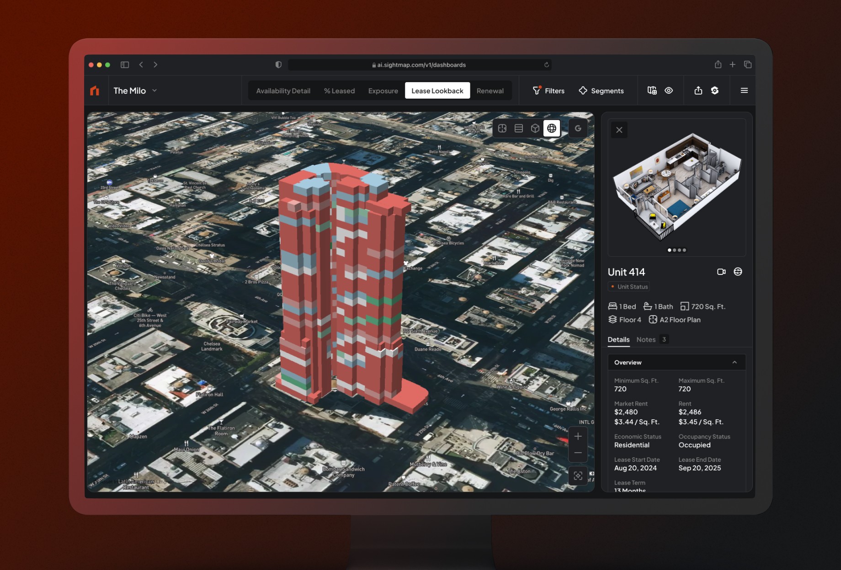Zoom in on the map

click(x=578, y=436)
